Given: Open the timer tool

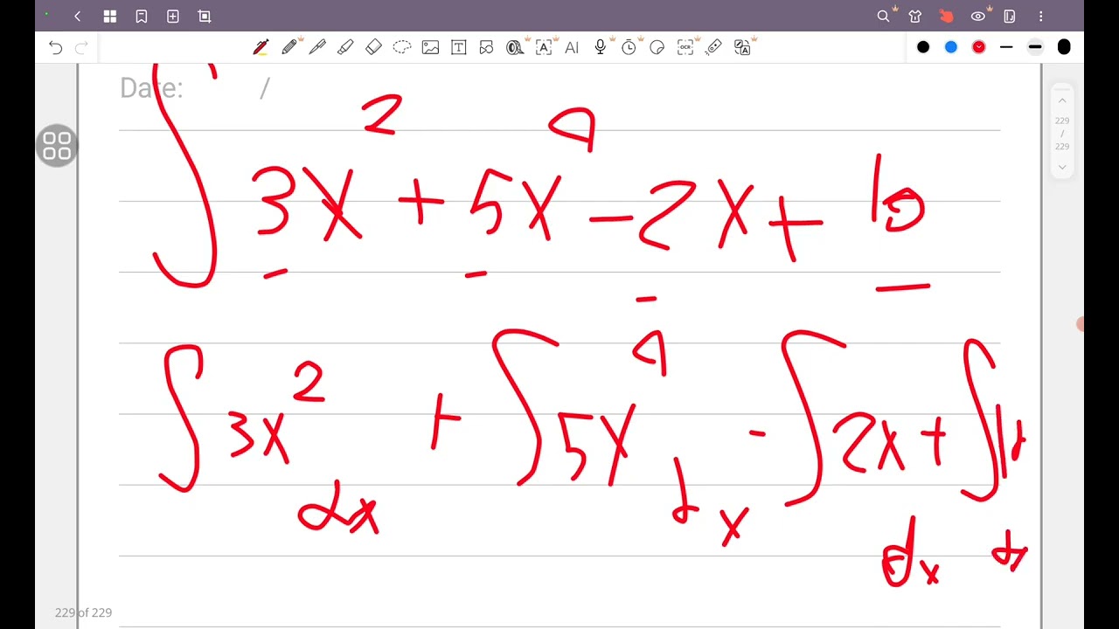Looking at the screenshot, I should [x=629, y=47].
